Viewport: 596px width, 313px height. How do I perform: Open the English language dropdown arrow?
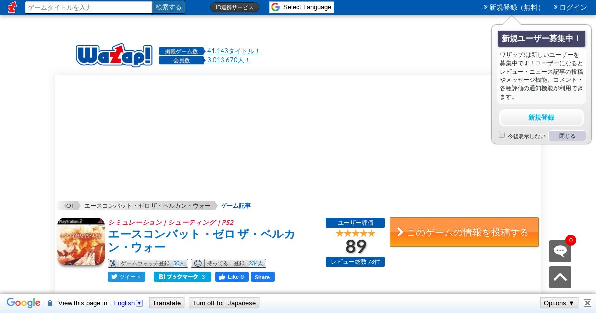(139, 303)
